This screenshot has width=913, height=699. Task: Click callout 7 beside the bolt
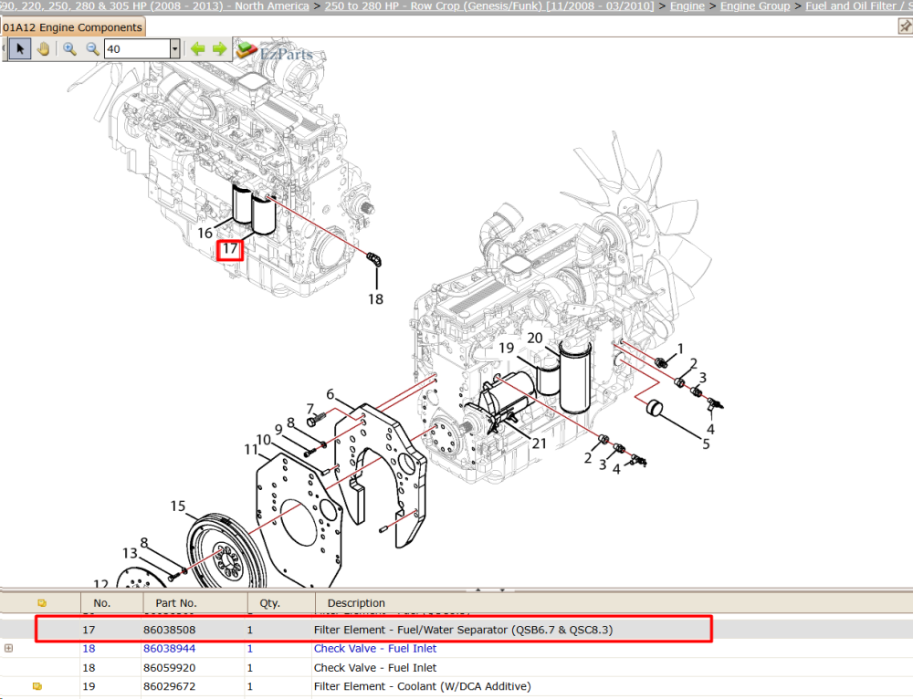click(x=310, y=409)
